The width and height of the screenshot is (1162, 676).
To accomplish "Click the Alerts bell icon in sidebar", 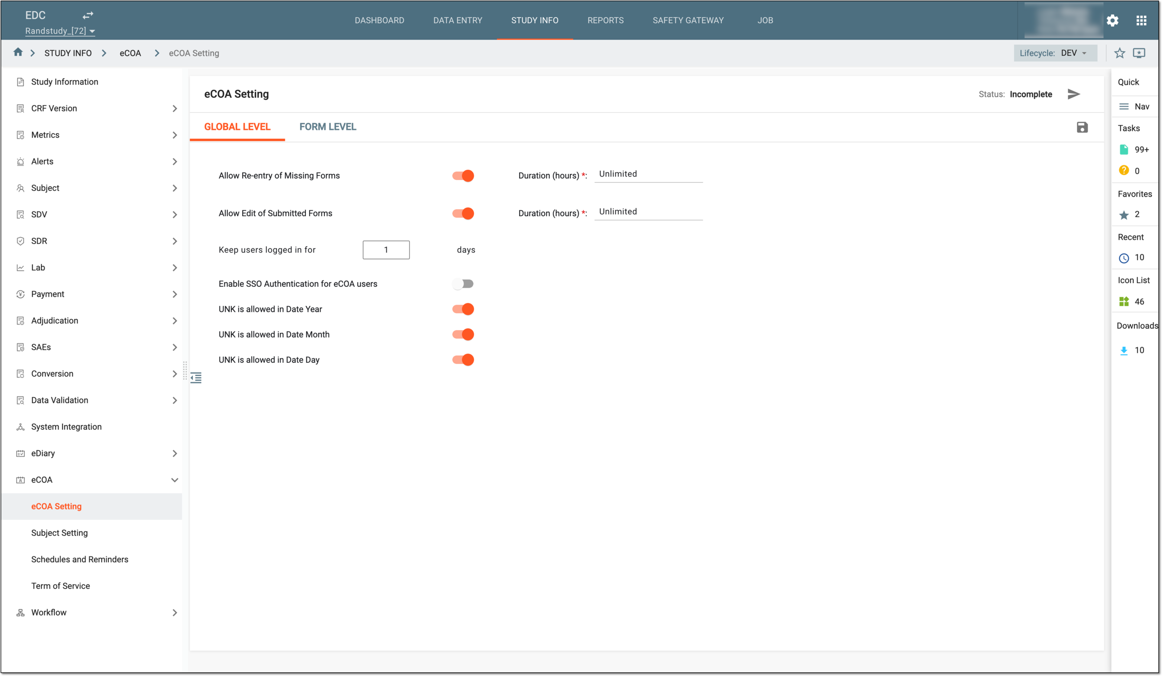I will point(20,161).
